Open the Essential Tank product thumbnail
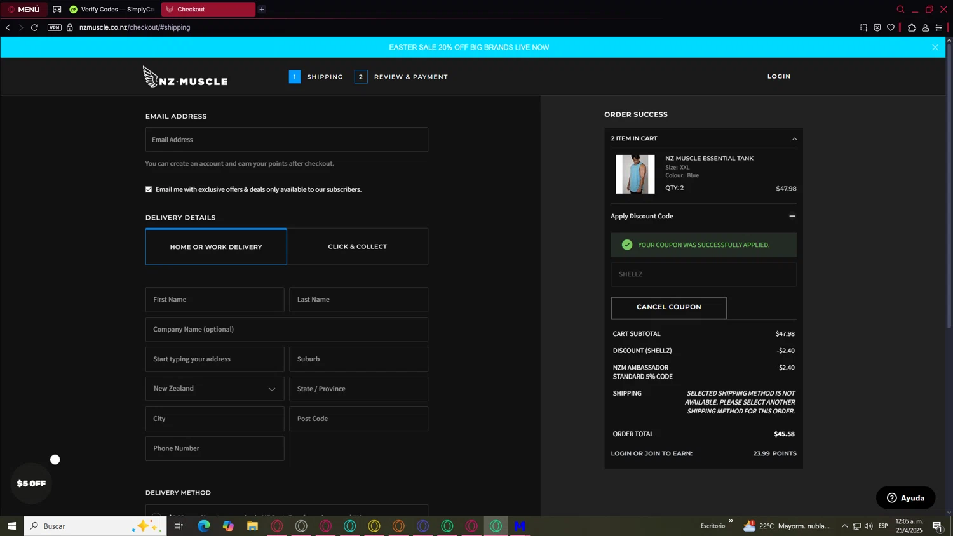This screenshot has width=953, height=536. 635,174
